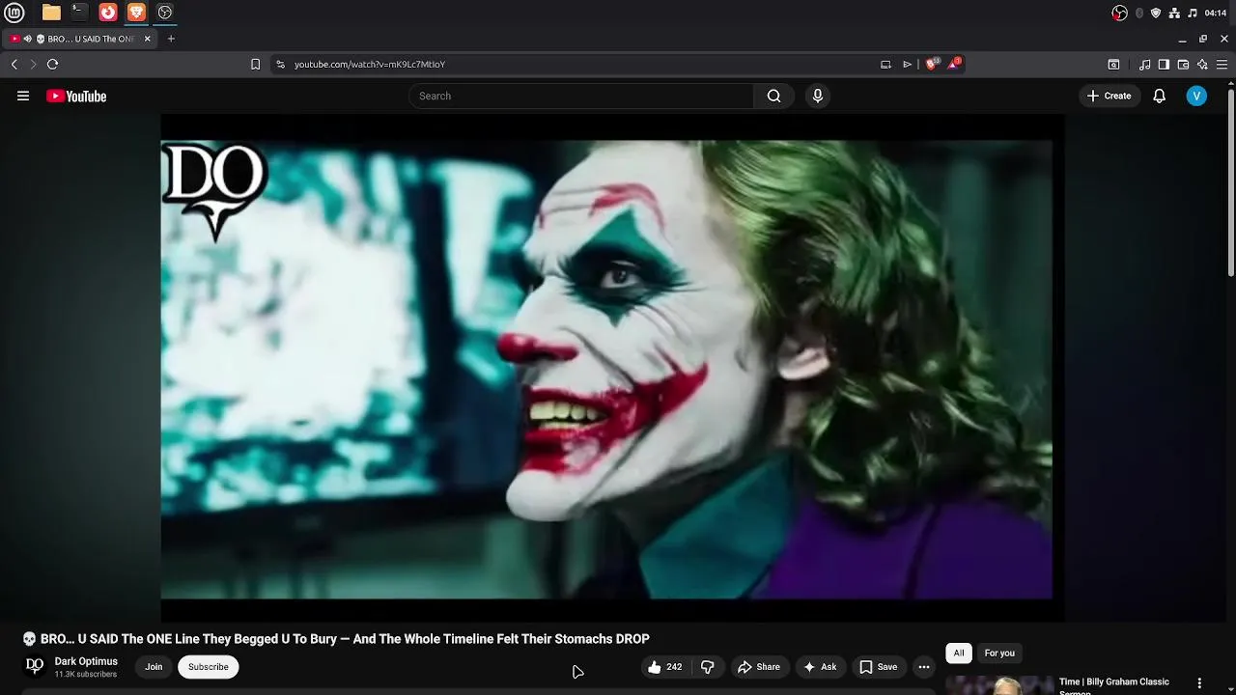Share this video
1236x695 pixels.
(759, 666)
